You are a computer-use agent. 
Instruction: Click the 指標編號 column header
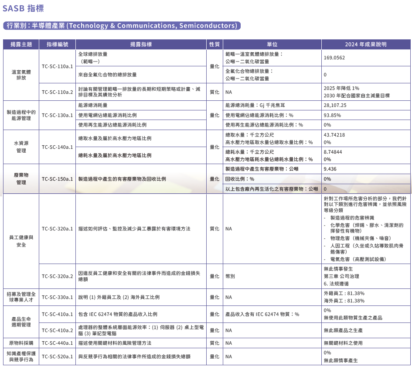click(57, 45)
